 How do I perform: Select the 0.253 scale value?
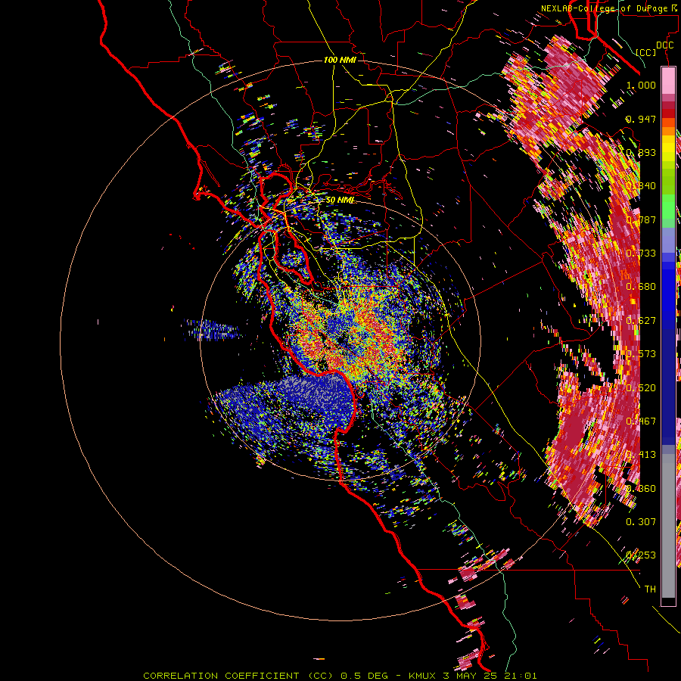pyautogui.click(x=641, y=555)
